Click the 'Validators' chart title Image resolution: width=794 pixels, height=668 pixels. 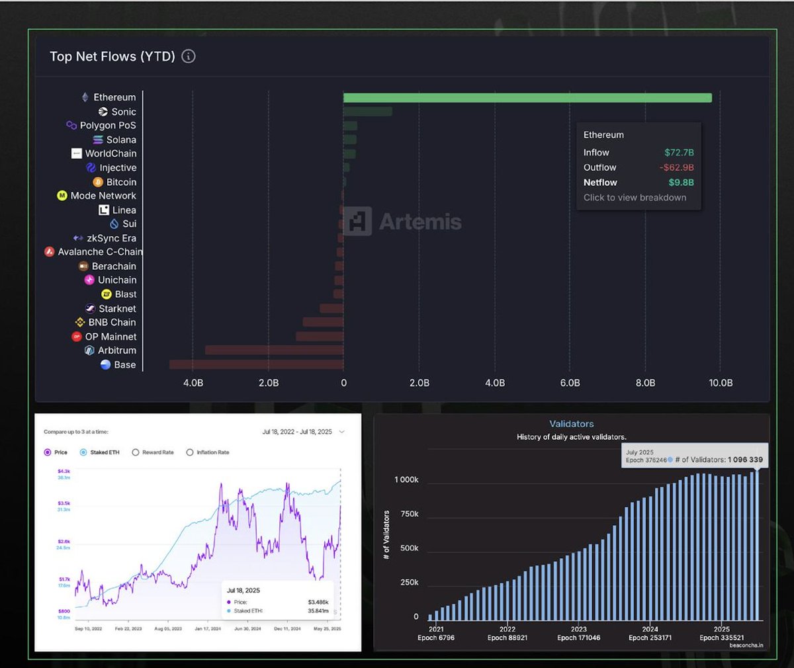pos(572,424)
